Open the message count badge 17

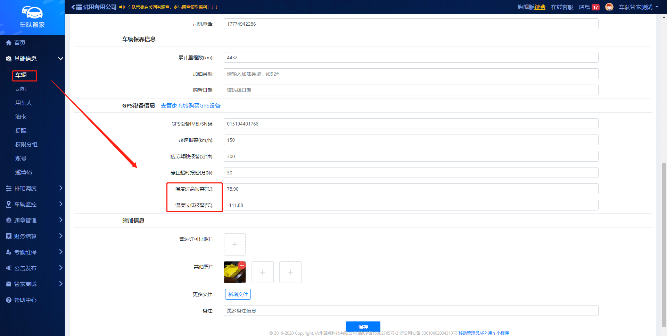click(x=595, y=7)
